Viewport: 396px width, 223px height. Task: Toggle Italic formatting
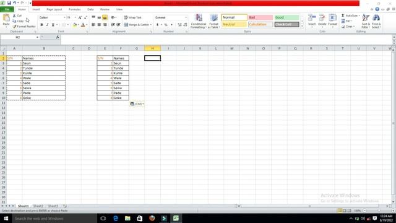tap(47, 25)
